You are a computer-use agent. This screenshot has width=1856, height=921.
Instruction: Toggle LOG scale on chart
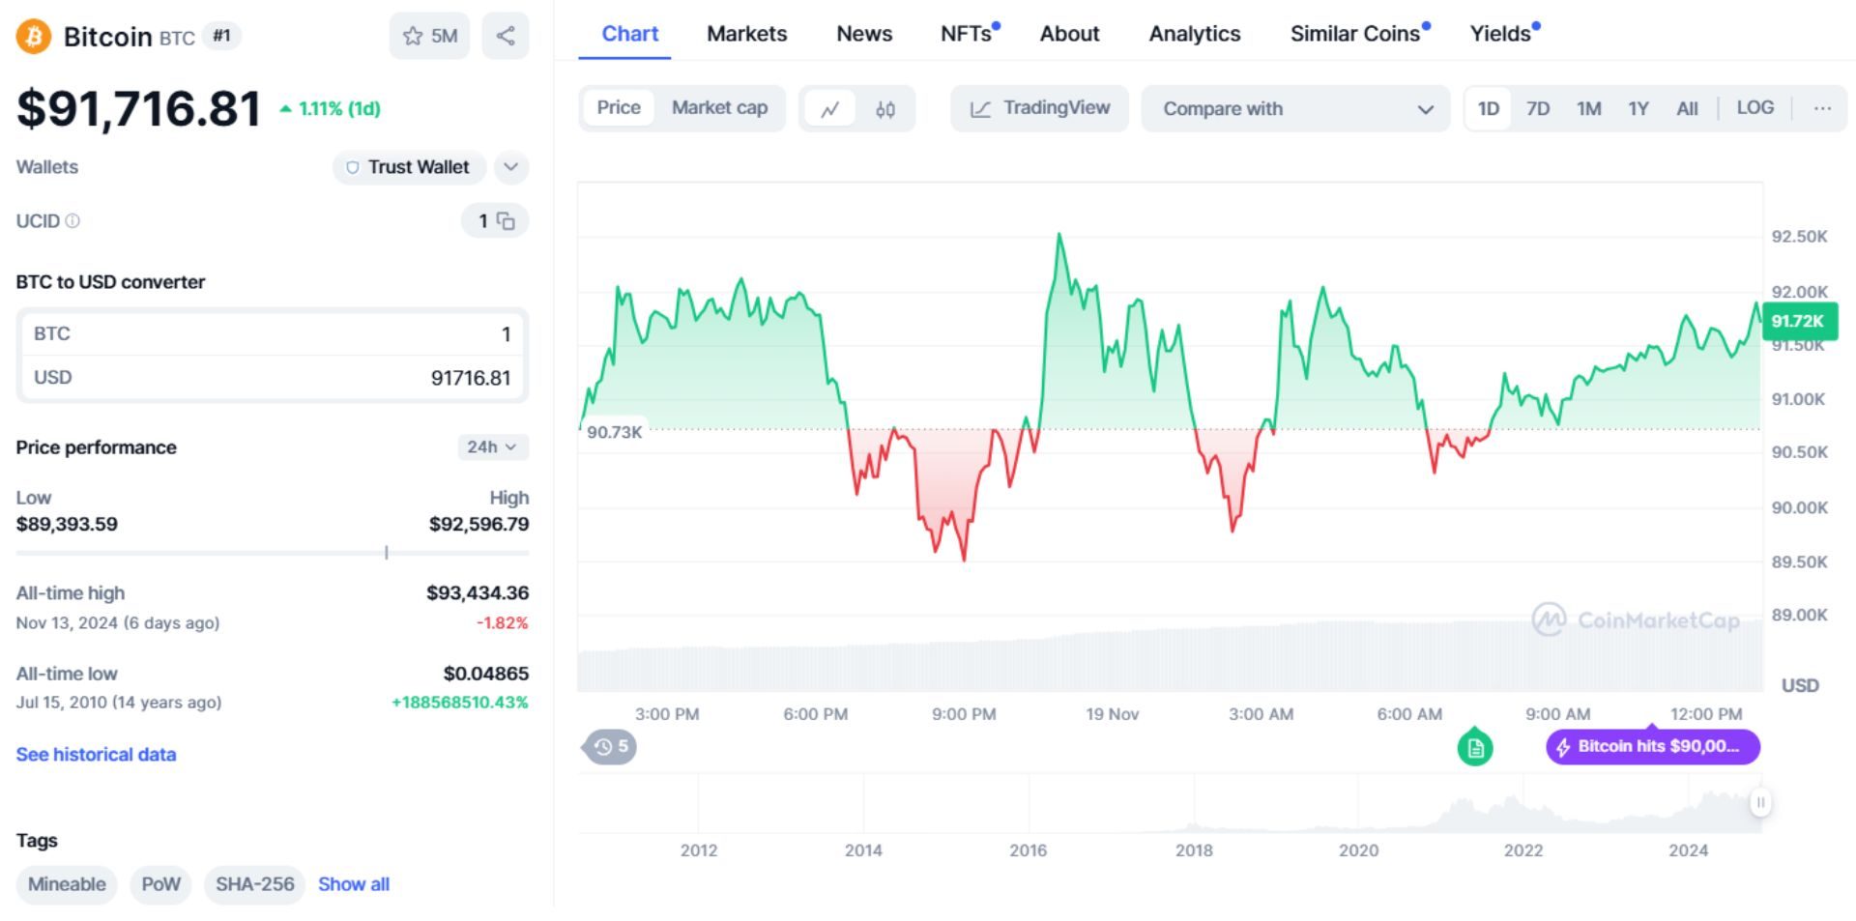1754,108
